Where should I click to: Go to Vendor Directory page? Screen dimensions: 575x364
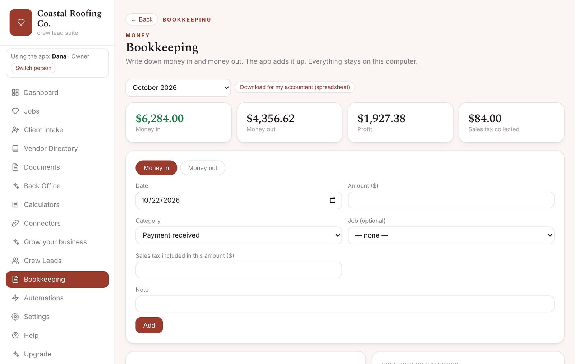pos(57,148)
